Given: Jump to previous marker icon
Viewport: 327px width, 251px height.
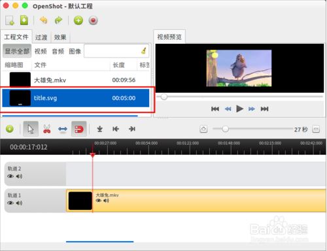Looking at the screenshot, I should [x=116, y=129].
